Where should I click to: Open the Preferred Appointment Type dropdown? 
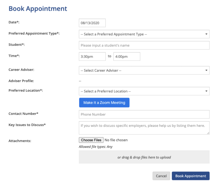pyautogui.click(x=144, y=34)
